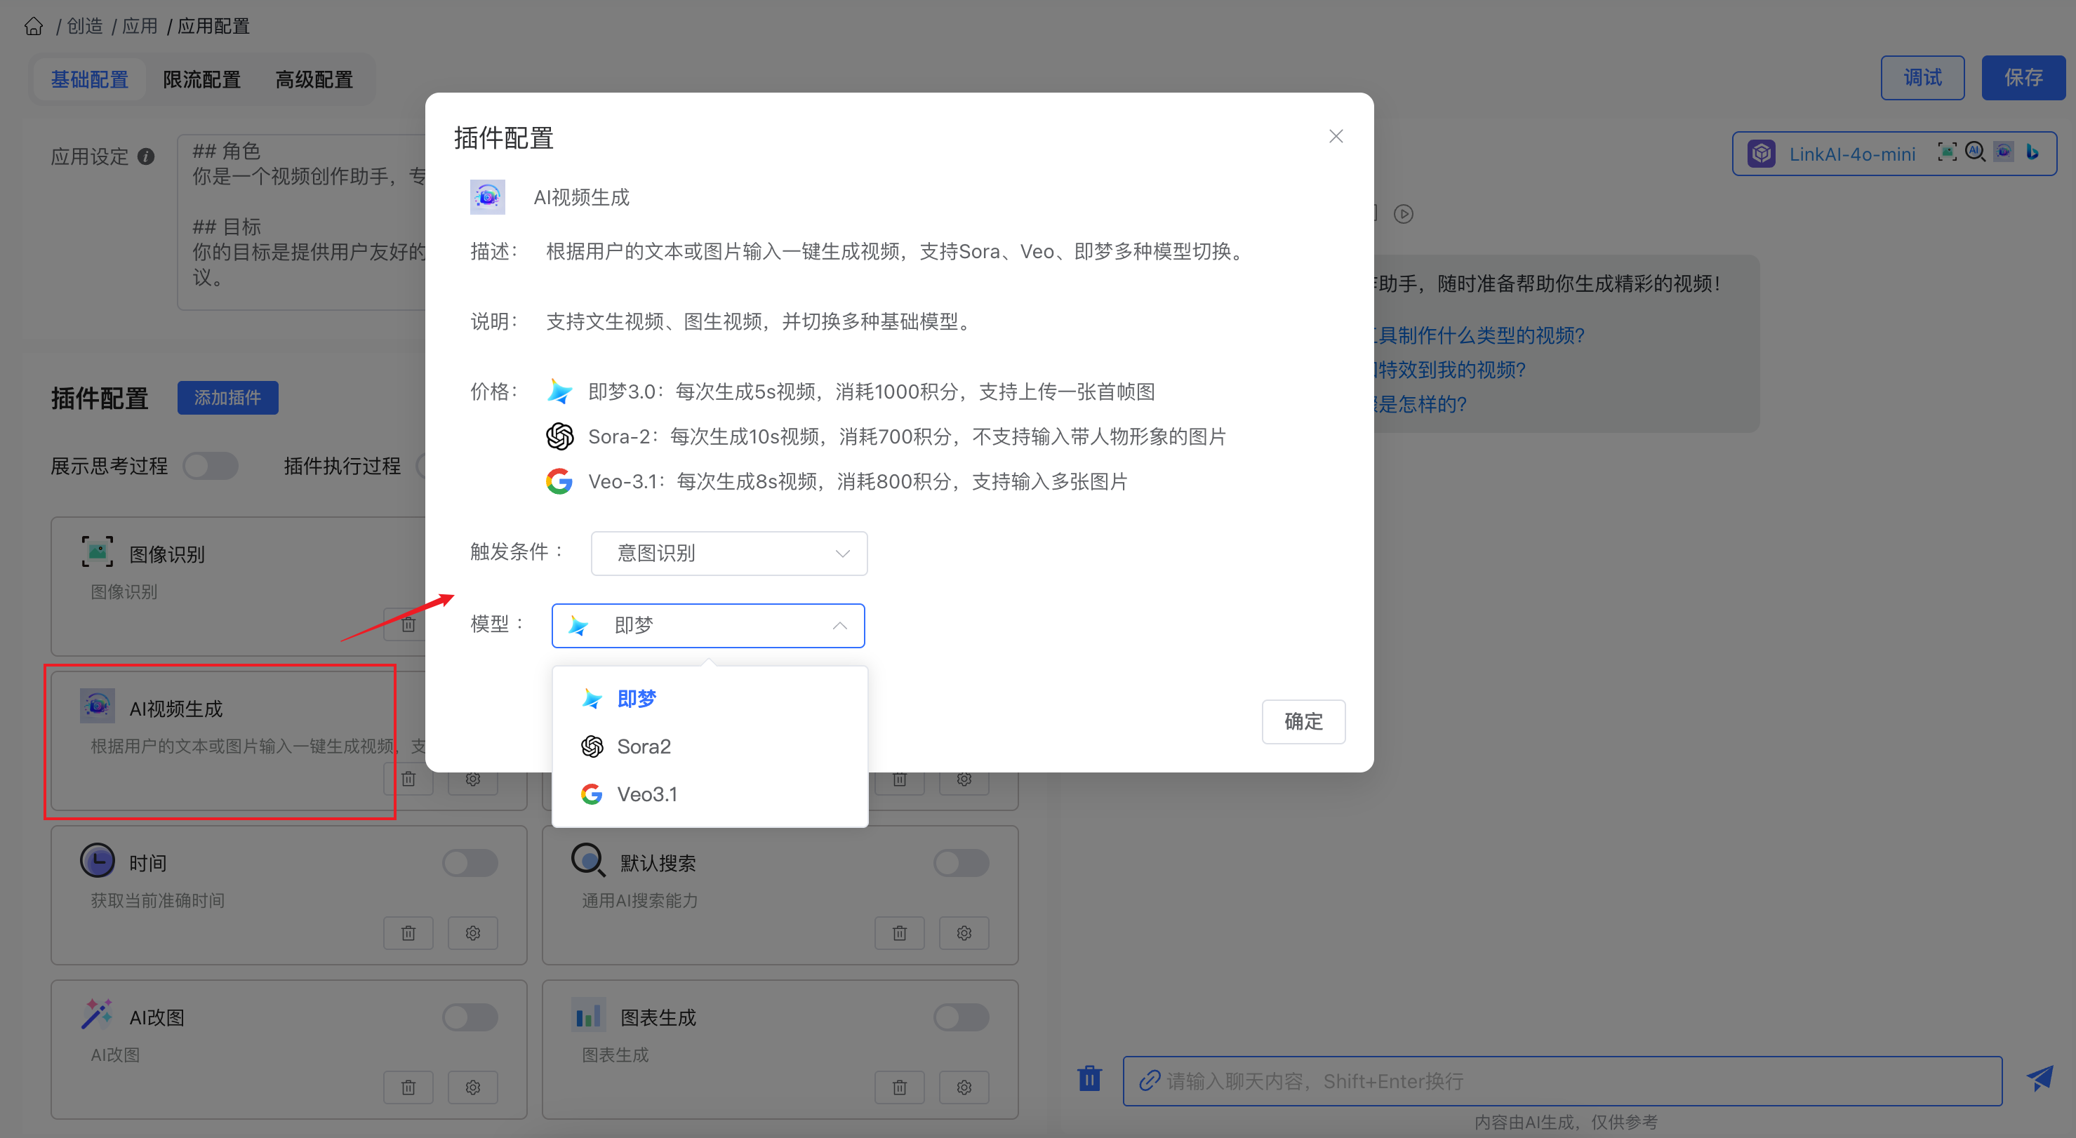Toggle the 时间 plugin switch

click(470, 862)
